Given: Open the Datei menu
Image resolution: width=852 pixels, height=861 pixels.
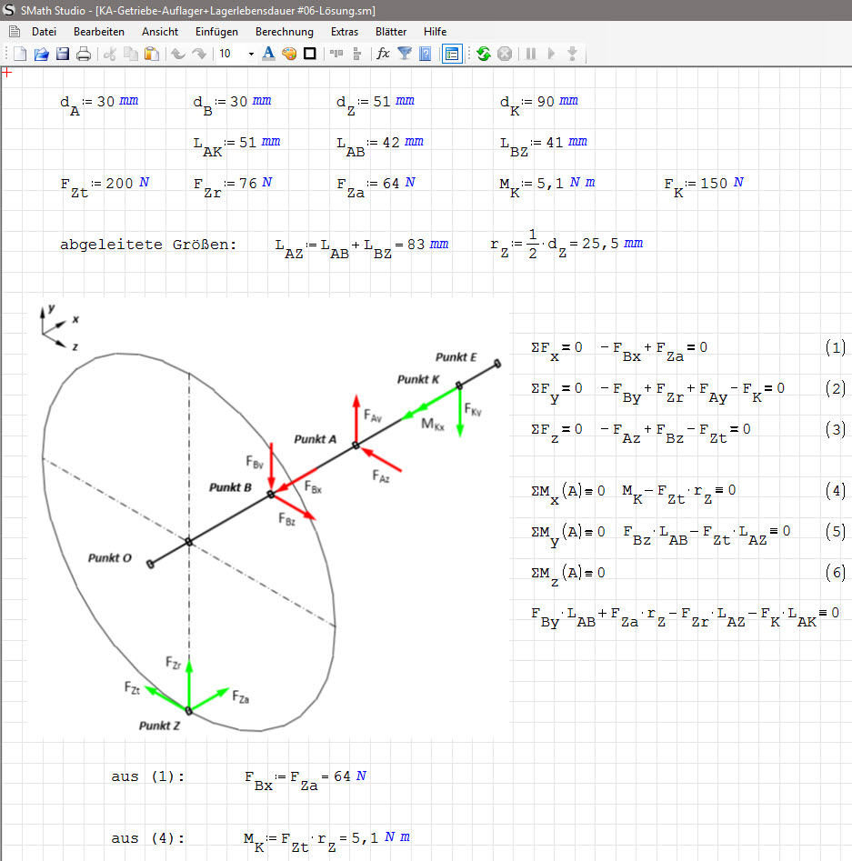Looking at the screenshot, I should tap(44, 32).
